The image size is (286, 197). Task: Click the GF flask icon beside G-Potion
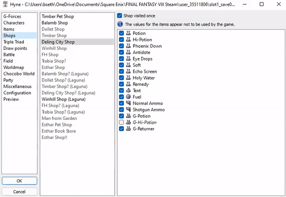(x=128, y=116)
